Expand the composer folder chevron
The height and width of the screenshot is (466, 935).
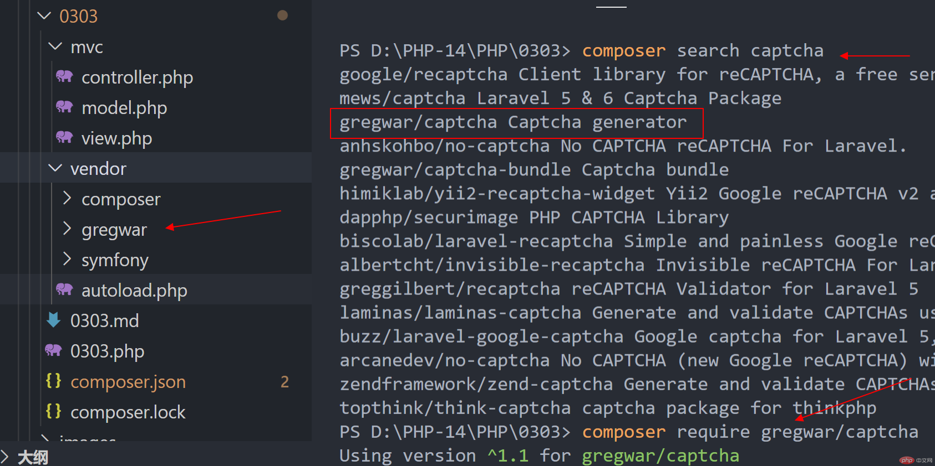[67, 198]
